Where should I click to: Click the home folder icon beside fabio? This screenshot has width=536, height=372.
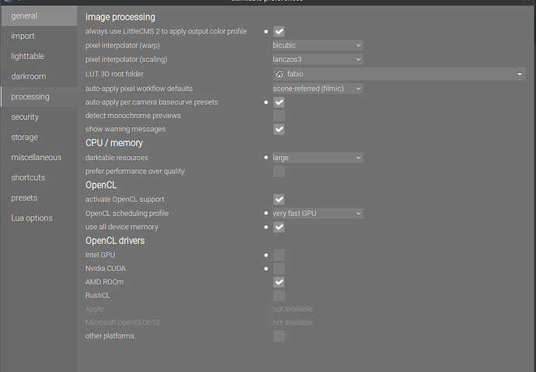click(280, 74)
